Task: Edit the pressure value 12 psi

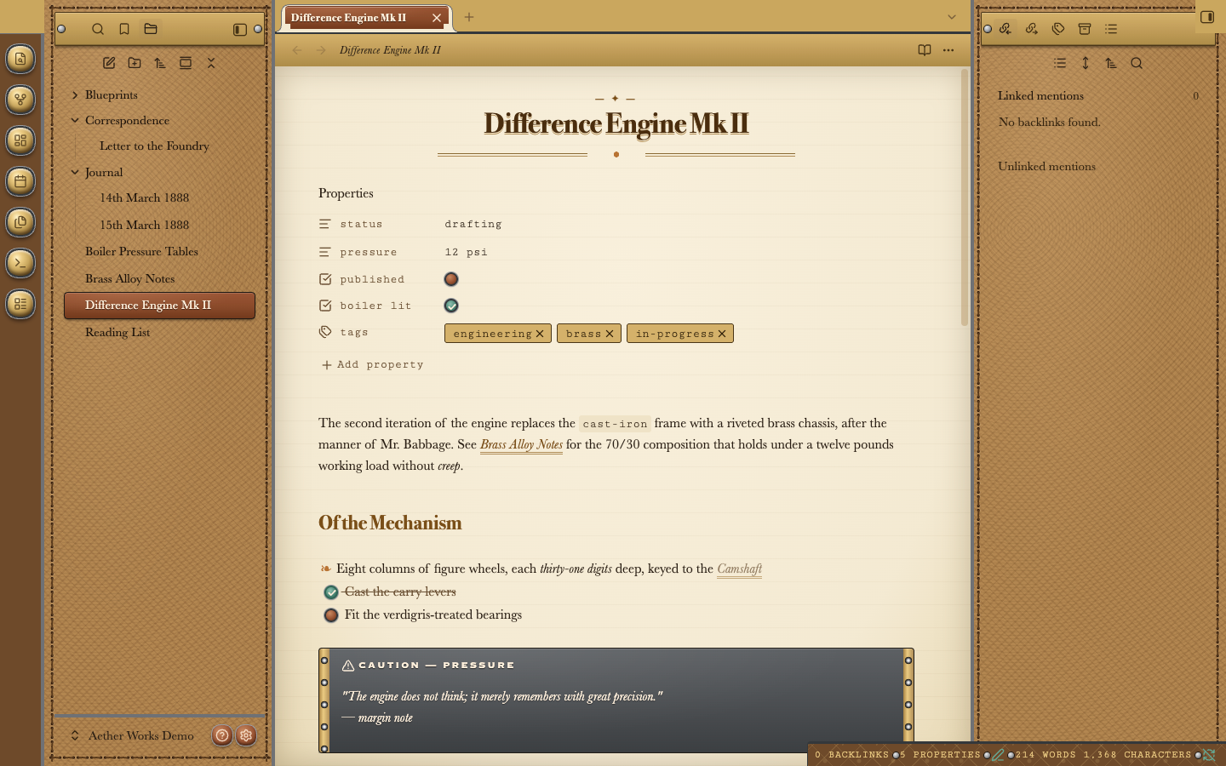Action: pyautogui.click(x=467, y=252)
